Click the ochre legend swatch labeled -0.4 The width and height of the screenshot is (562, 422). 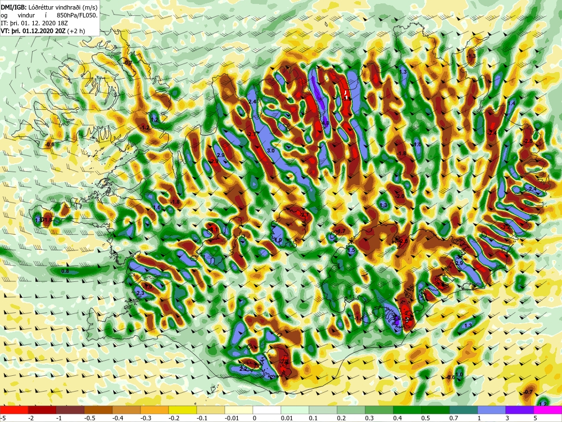[126, 410]
